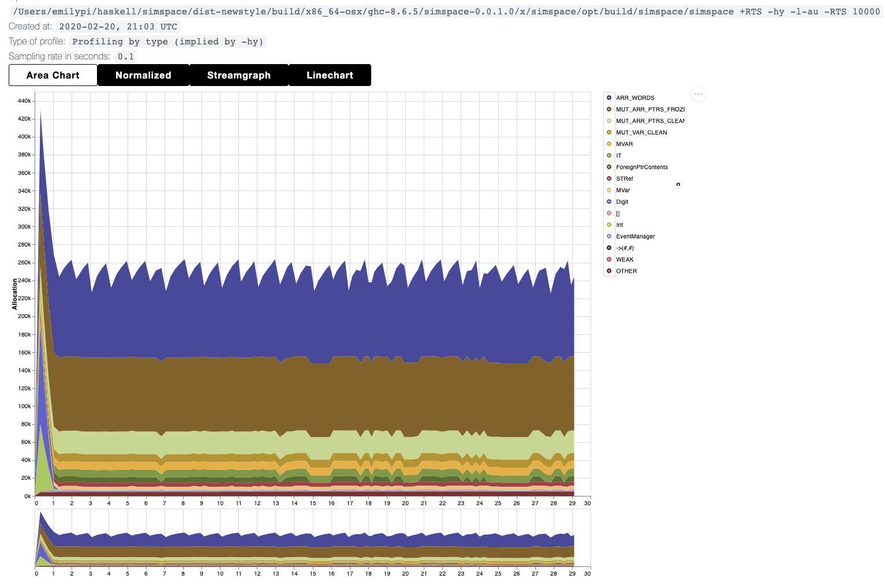
Task: Open the Linechart tab
Action: (330, 75)
